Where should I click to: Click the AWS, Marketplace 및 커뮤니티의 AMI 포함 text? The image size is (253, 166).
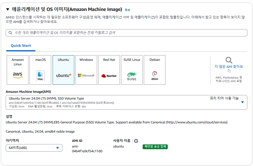229,79
